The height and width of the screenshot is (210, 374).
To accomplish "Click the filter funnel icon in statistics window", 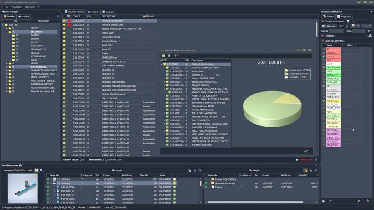I will click(x=175, y=56).
